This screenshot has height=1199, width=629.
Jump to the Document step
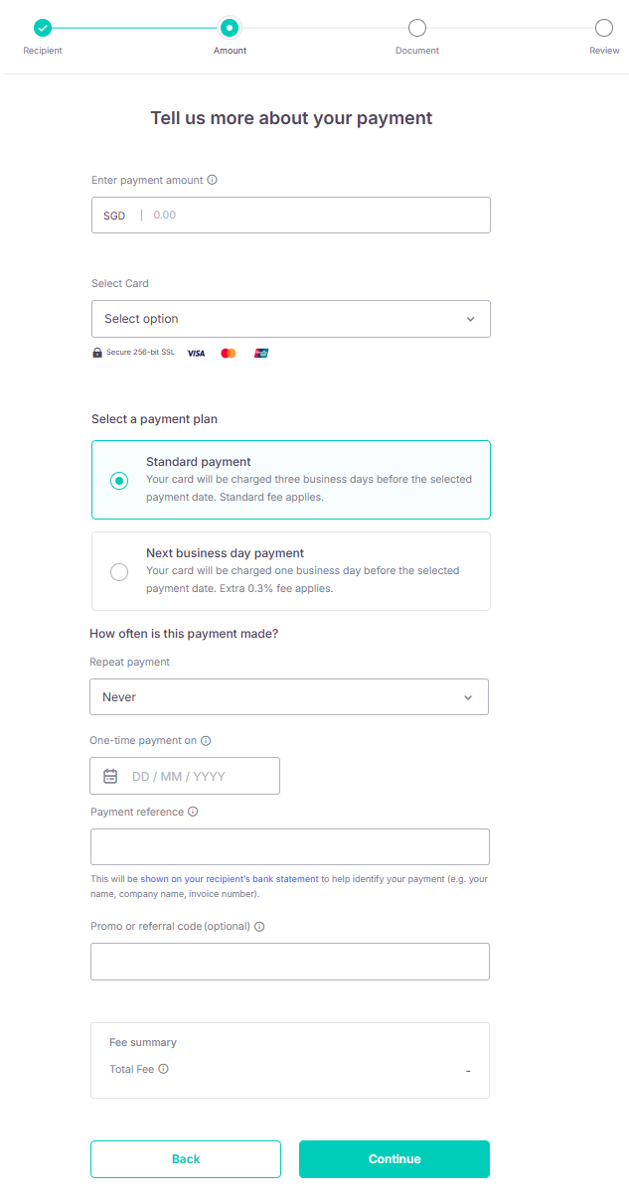(x=417, y=29)
